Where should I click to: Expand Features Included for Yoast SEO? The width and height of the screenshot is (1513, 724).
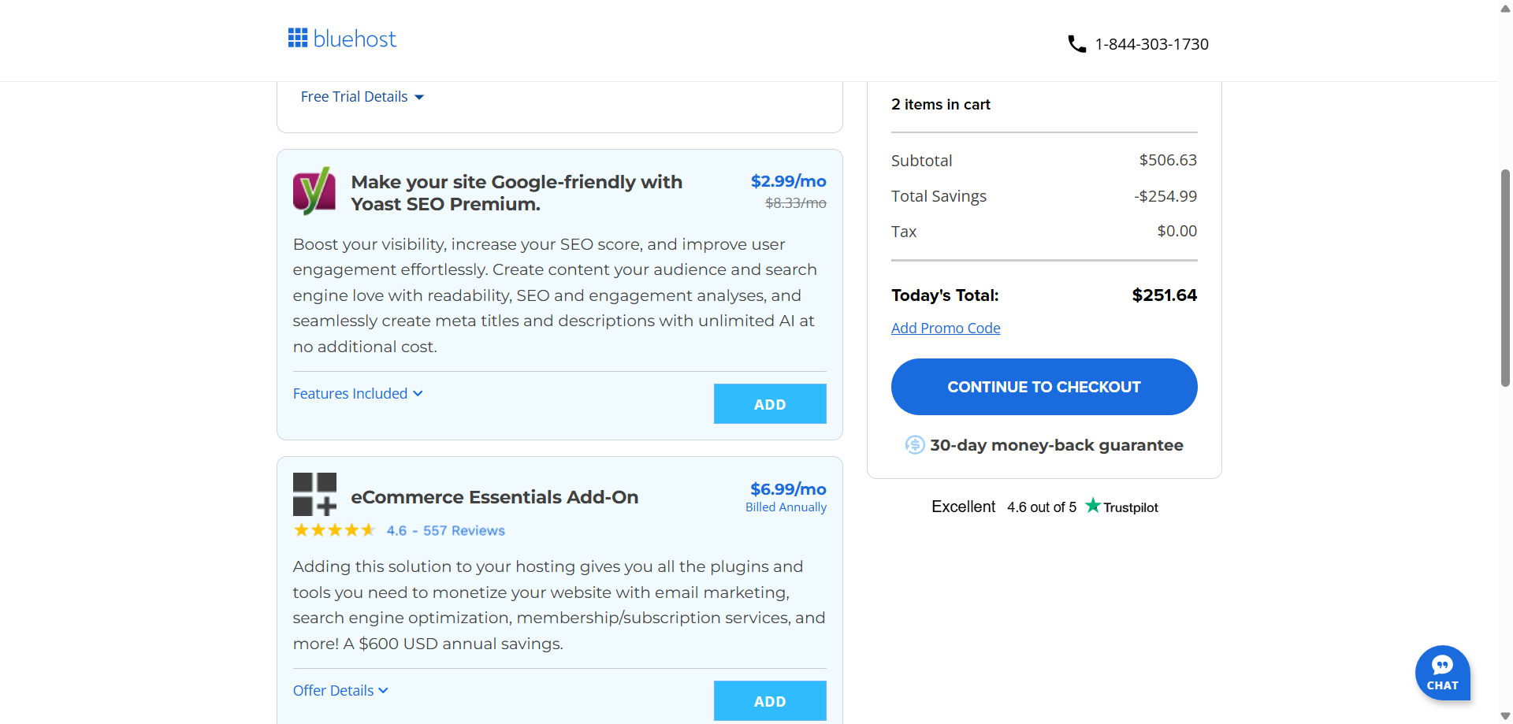pos(358,394)
